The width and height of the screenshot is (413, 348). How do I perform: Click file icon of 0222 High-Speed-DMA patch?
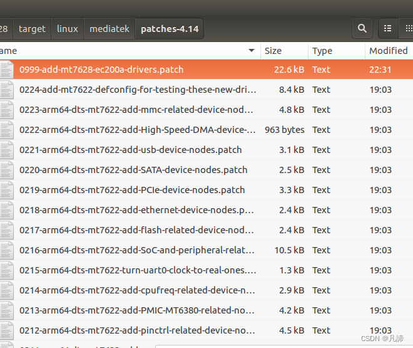(6, 130)
